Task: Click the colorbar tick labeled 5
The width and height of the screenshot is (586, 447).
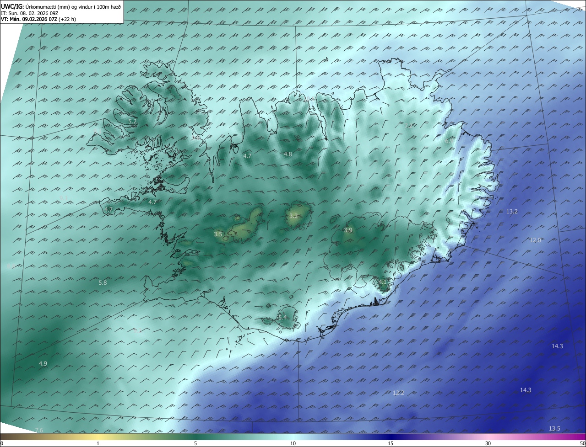Action: [195, 443]
